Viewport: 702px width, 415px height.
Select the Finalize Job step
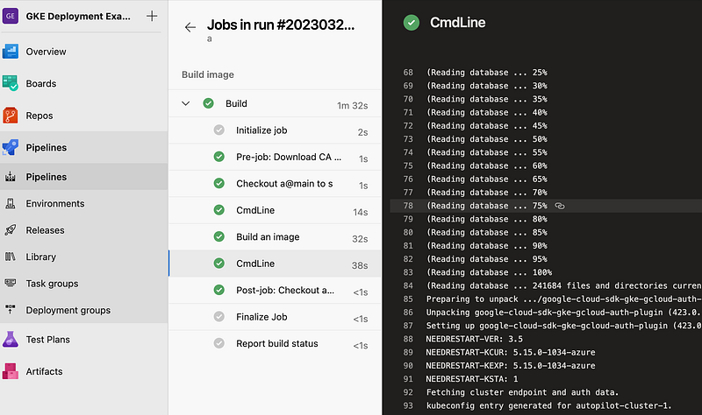click(275, 317)
